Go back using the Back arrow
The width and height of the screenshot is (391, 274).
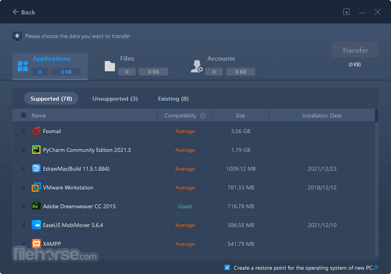[x=24, y=12]
